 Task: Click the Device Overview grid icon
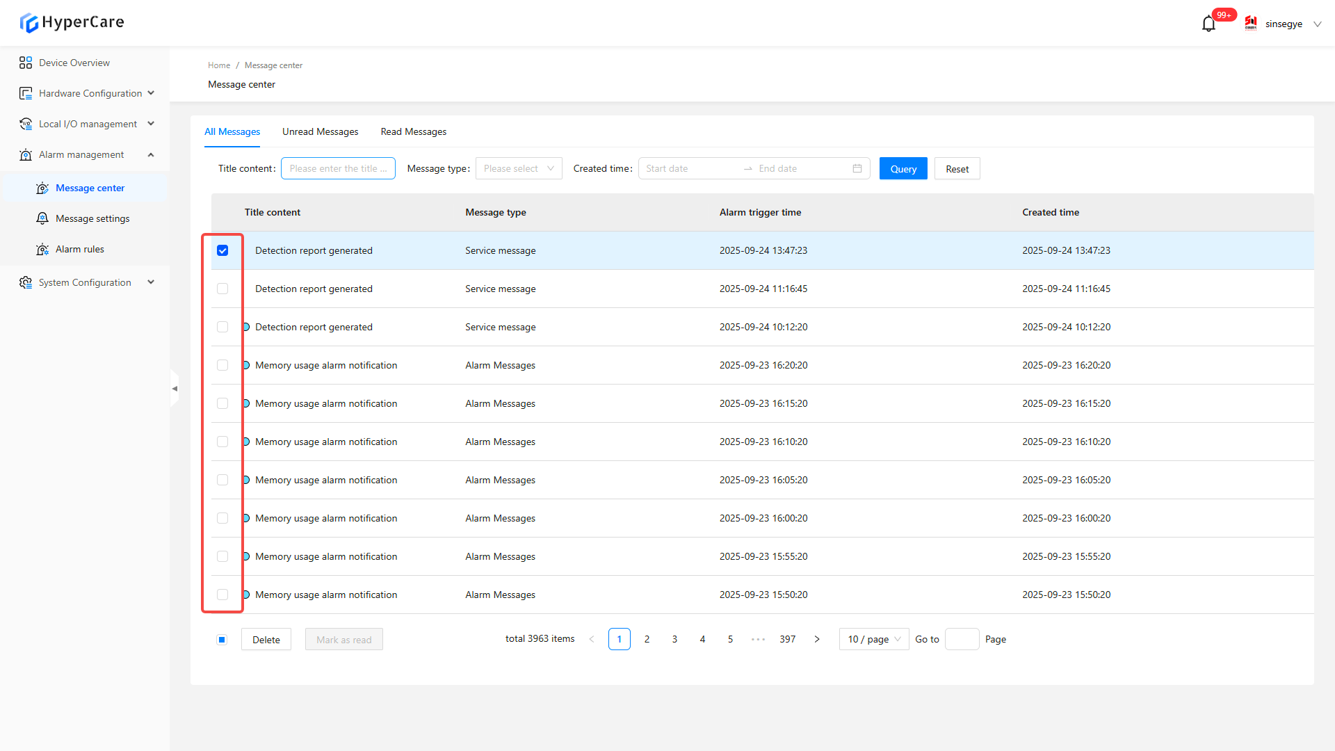click(26, 63)
